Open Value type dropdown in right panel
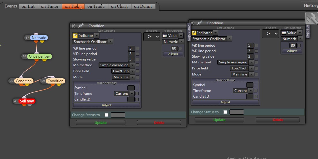This screenshot has height=159, width=318. click(300, 33)
